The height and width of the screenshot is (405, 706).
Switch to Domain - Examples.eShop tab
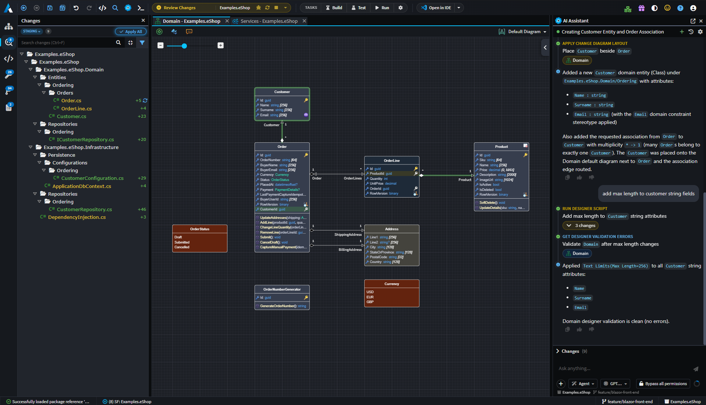click(192, 21)
